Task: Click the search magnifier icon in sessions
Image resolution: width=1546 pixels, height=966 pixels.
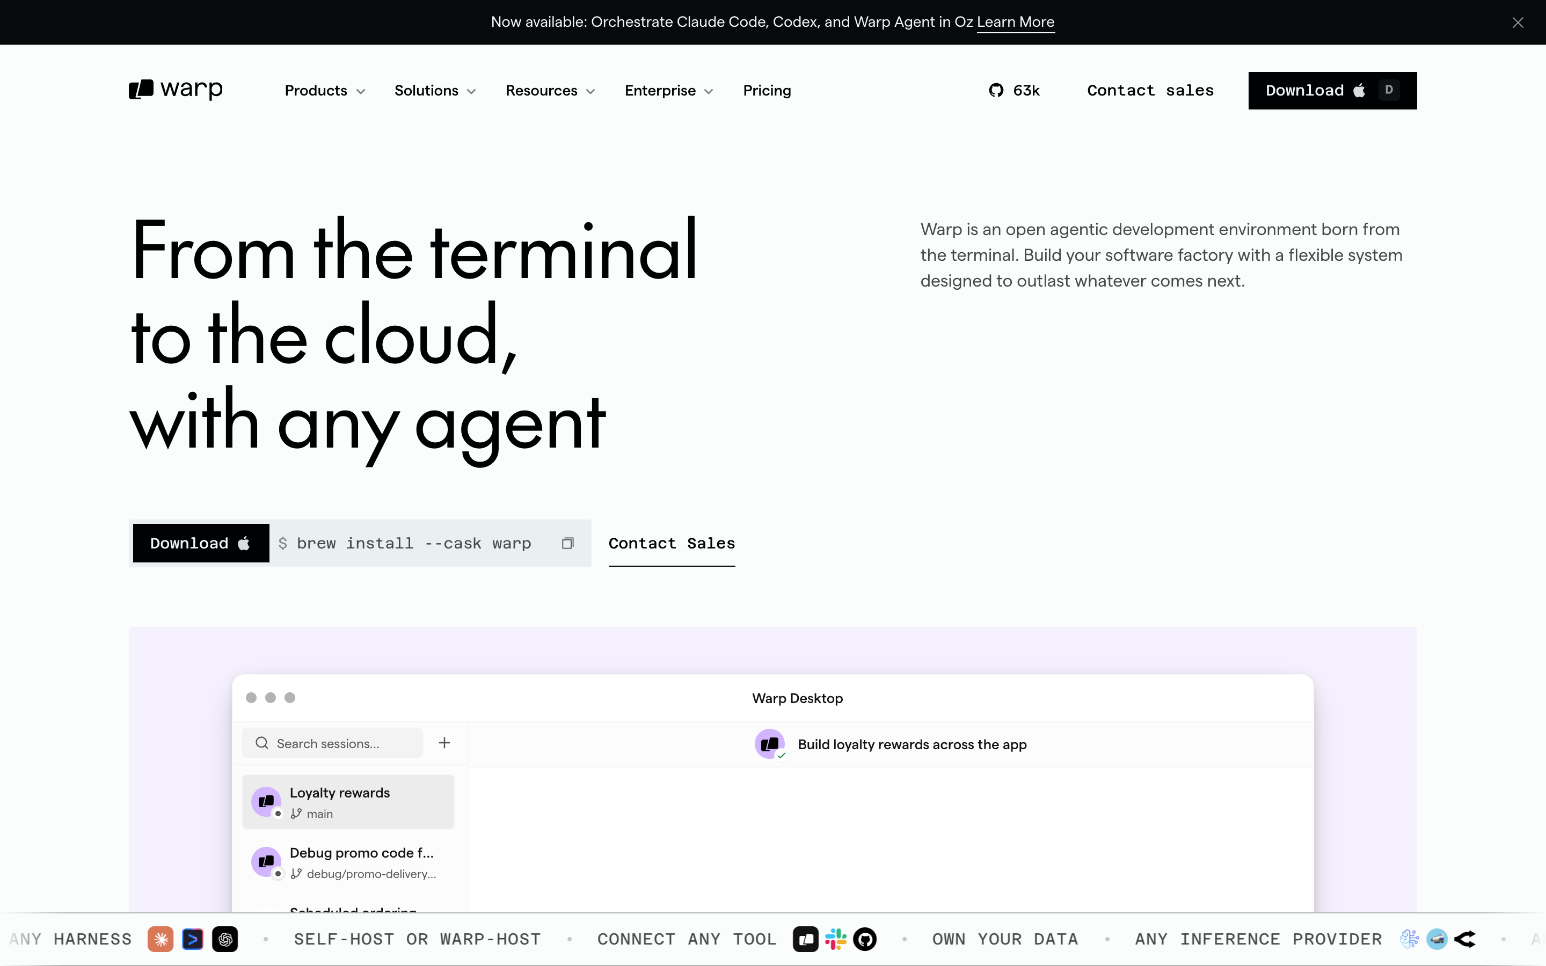Action: (262, 743)
